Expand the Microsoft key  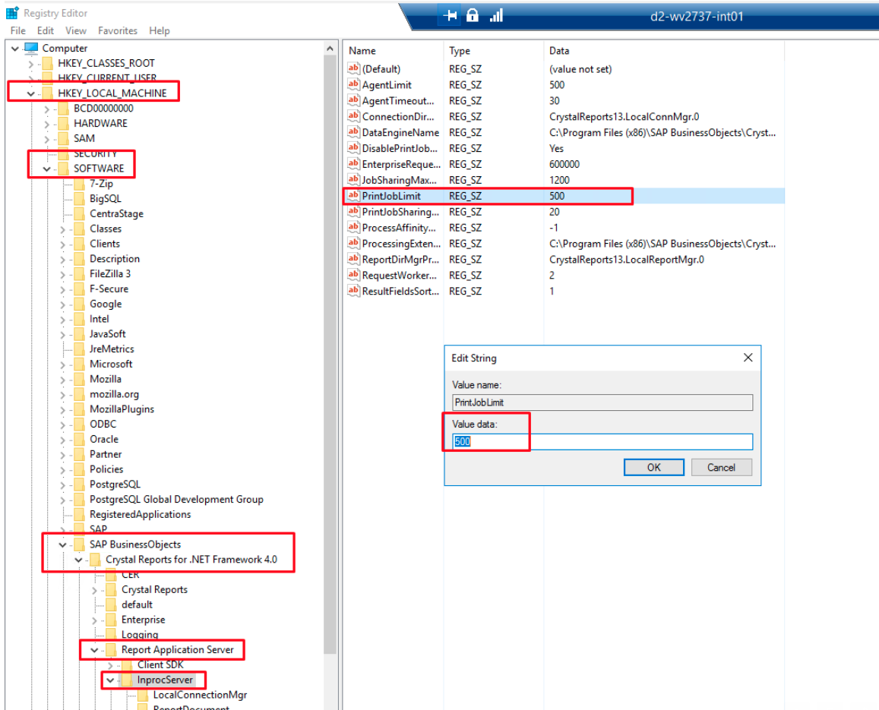coord(64,364)
